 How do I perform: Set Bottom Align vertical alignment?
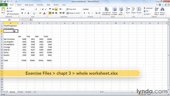tap(56, 9)
